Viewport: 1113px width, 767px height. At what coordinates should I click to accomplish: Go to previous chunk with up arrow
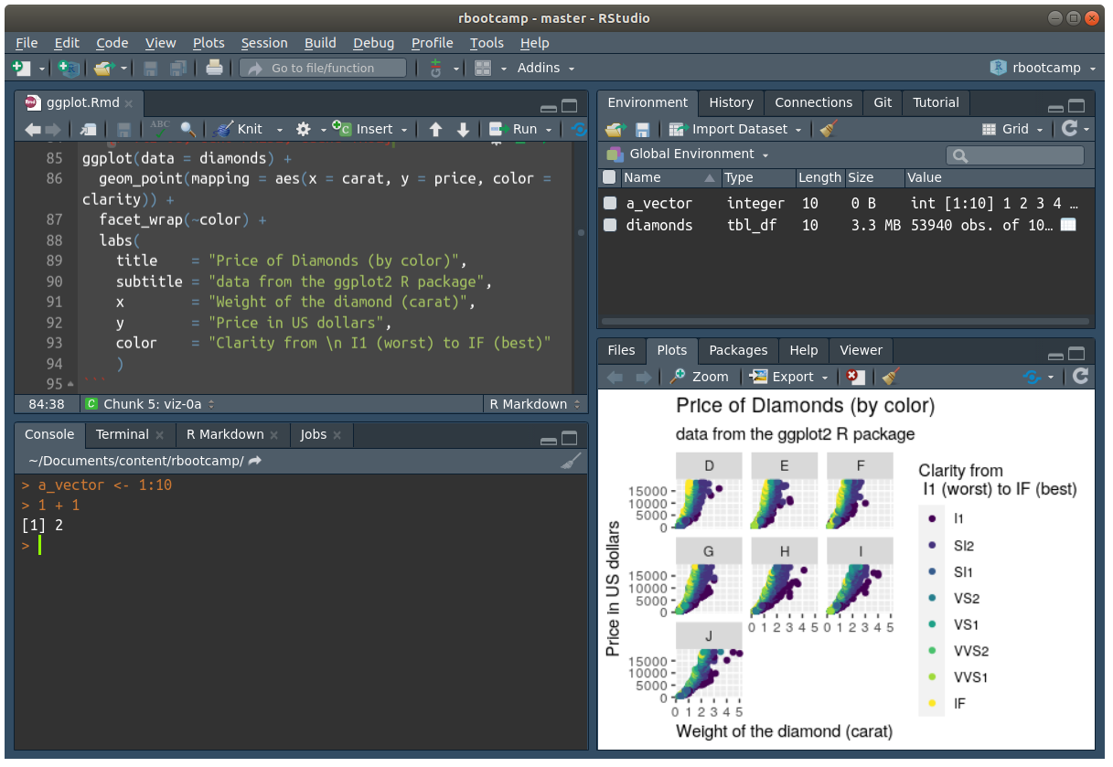(x=435, y=129)
